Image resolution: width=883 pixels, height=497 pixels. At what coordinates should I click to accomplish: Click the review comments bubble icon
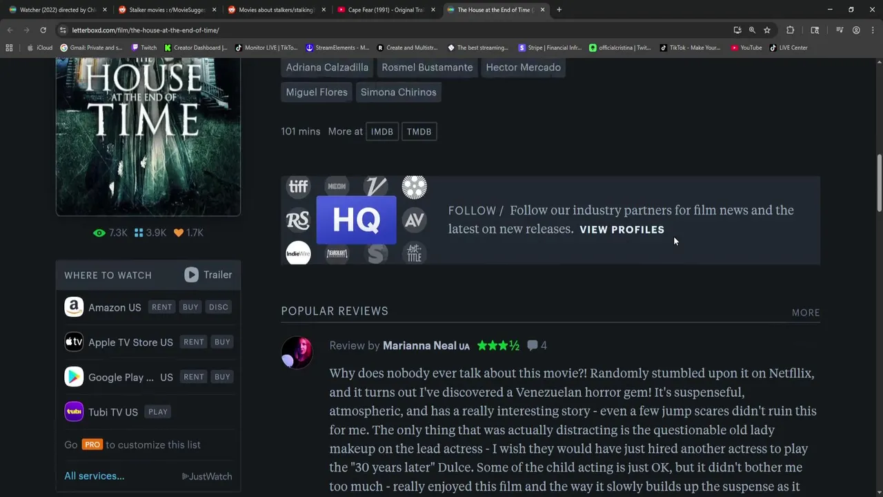pyautogui.click(x=533, y=346)
